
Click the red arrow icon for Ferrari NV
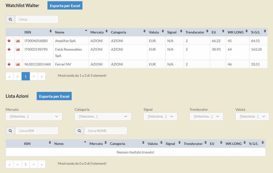[x=9, y=64]
